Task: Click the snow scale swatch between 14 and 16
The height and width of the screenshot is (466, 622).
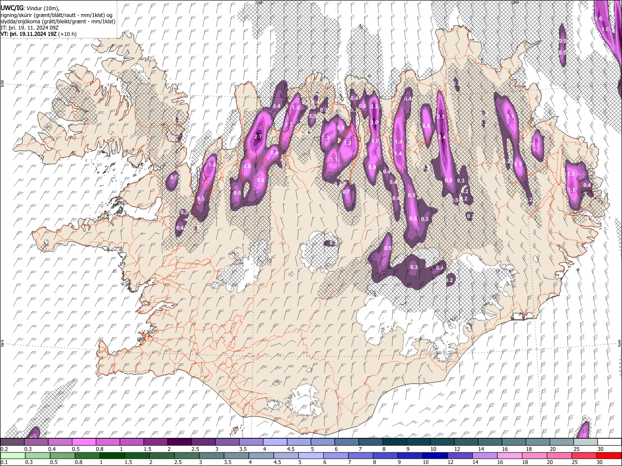Action: (490, 442)
